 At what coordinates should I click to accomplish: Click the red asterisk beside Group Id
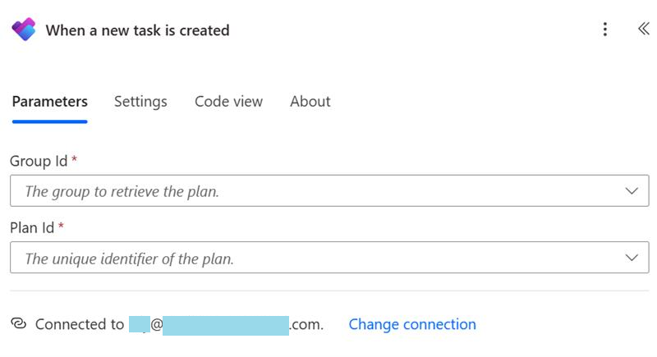point(75,160)
